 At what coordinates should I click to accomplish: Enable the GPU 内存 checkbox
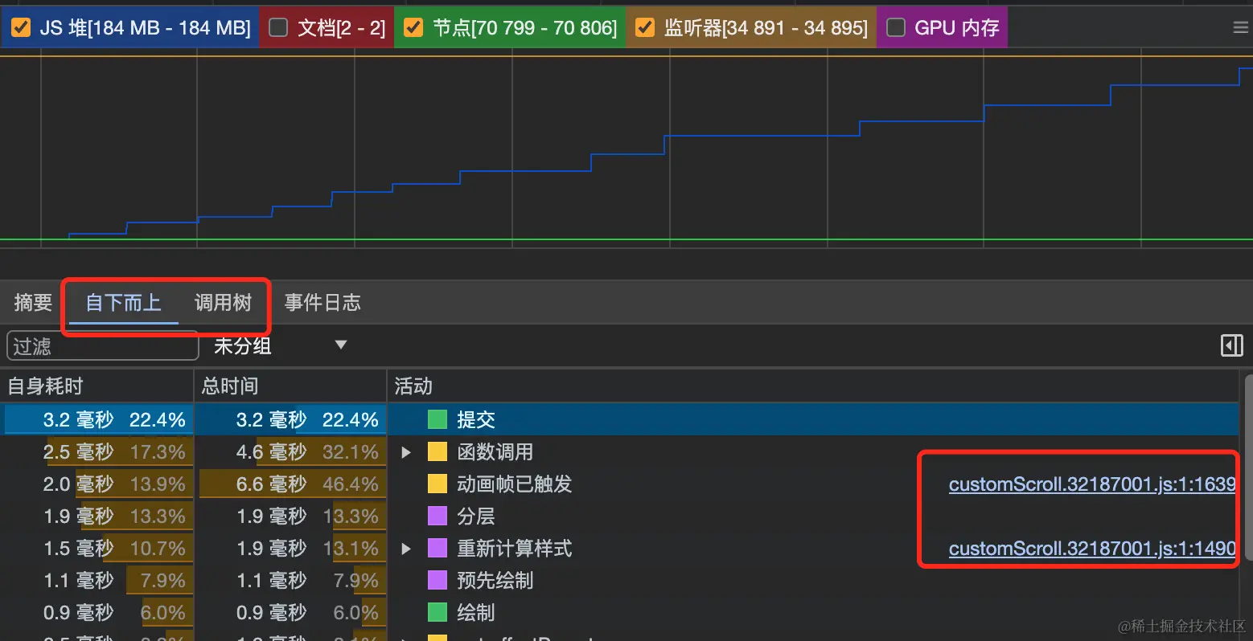(896, 28)
